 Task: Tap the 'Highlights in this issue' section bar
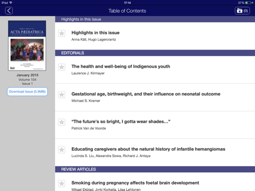click(x=155, y=19)
